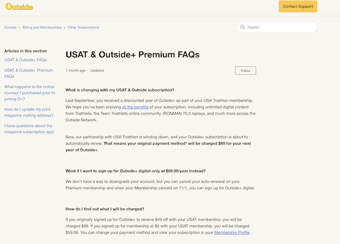Open the Membership Profile link
The image size is (340, 244).
click(x=231, y=232)
